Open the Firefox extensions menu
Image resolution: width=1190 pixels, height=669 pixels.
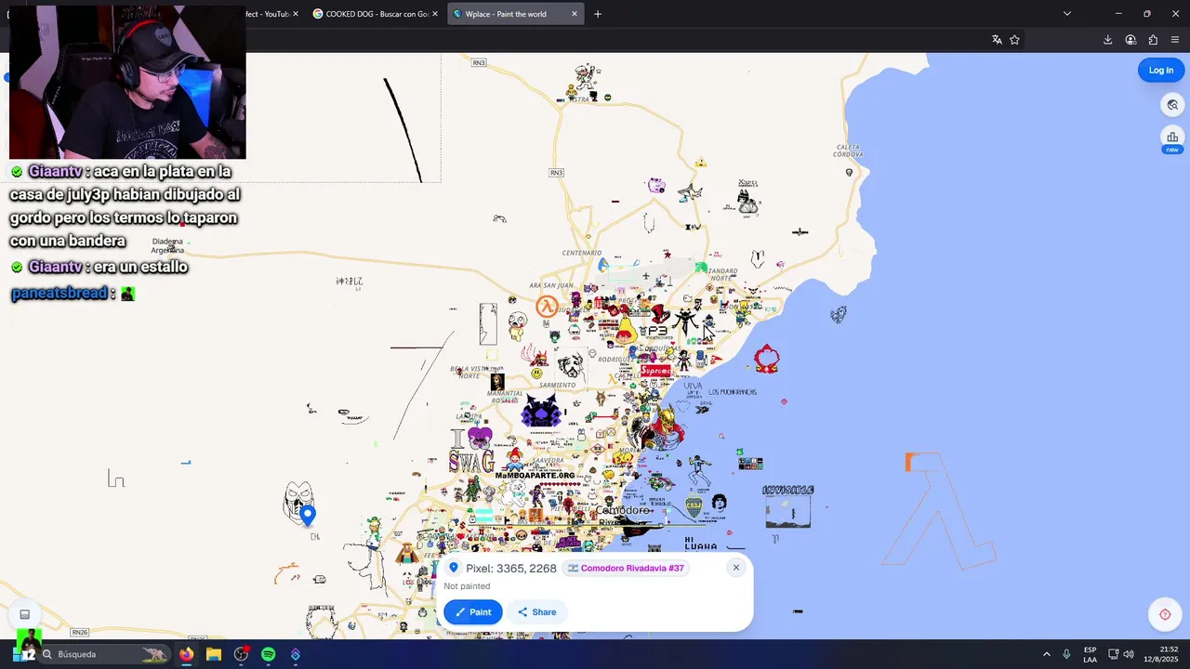point(1153,40)
